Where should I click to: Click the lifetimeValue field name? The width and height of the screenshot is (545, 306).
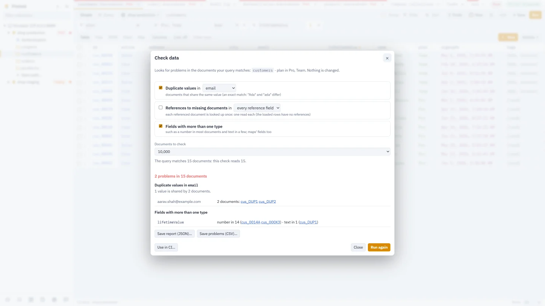tap(171, 222)
